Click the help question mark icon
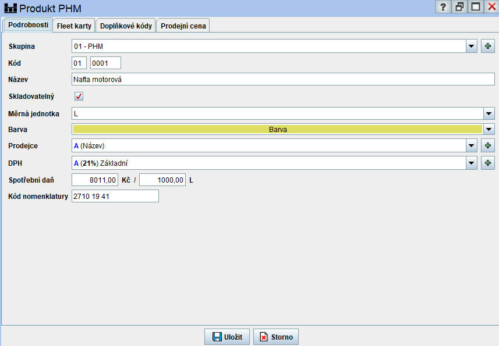The image size is (499, 346). [443, 8]
